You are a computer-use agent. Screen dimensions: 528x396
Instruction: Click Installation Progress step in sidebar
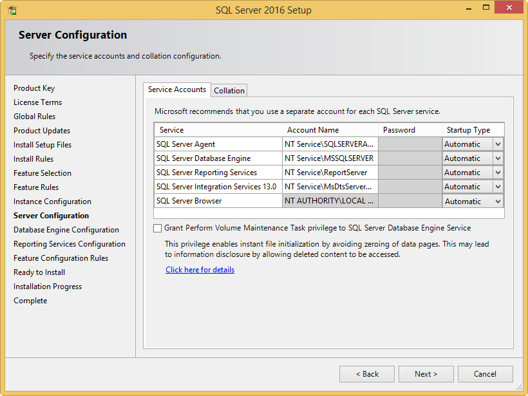click(48, 287)
